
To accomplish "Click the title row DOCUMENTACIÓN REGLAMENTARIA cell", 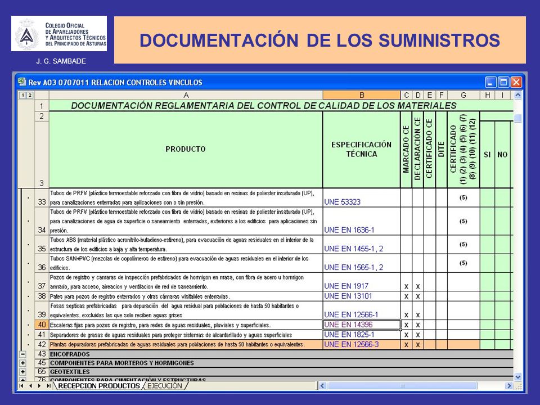I will tap(263, 105).
